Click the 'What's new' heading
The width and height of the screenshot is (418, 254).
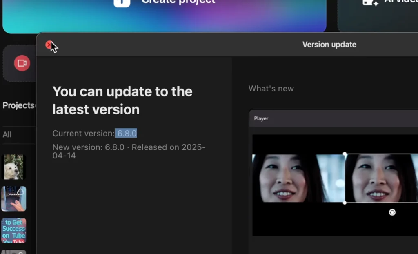point(271,89)
